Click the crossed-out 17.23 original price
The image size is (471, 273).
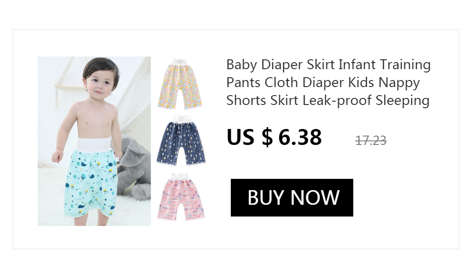click(x=371, y=140)
